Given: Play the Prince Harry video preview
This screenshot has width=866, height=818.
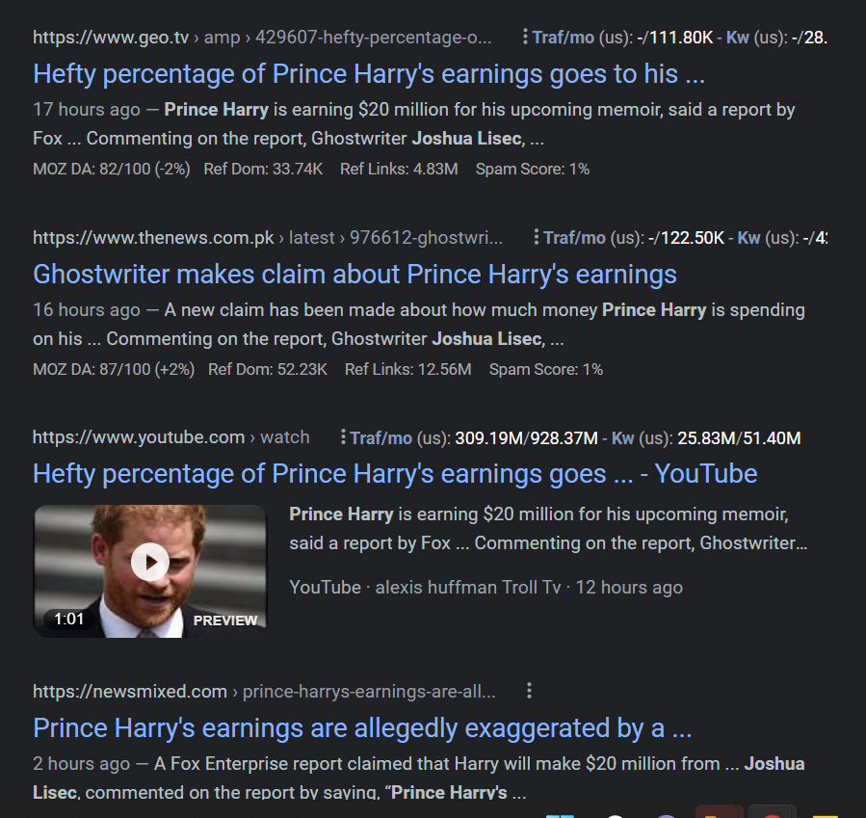Looking at the screenshot, I should pos(150,562).
